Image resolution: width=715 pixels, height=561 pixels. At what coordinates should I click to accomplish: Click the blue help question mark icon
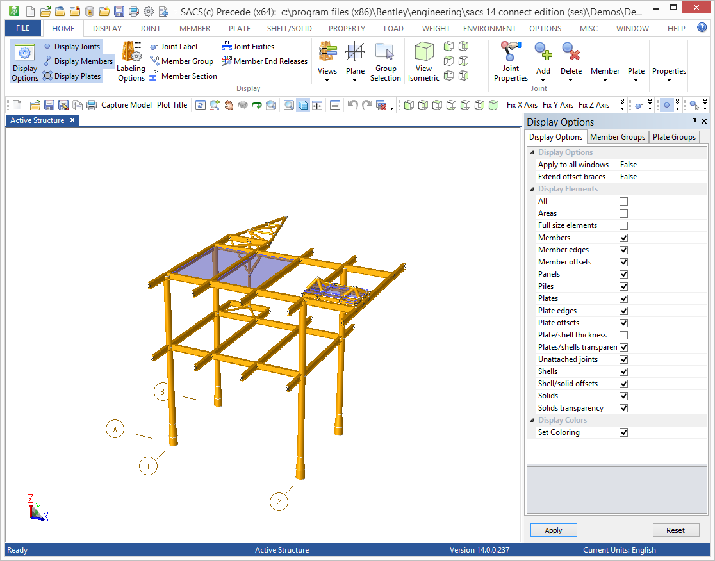702,28
